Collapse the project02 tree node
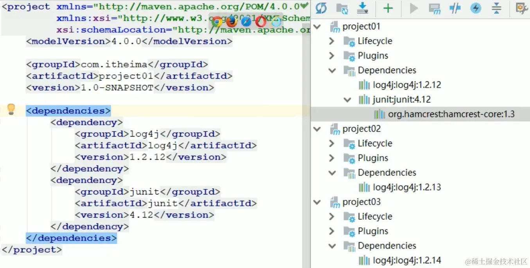530x268 pixels. pos(318,129)
